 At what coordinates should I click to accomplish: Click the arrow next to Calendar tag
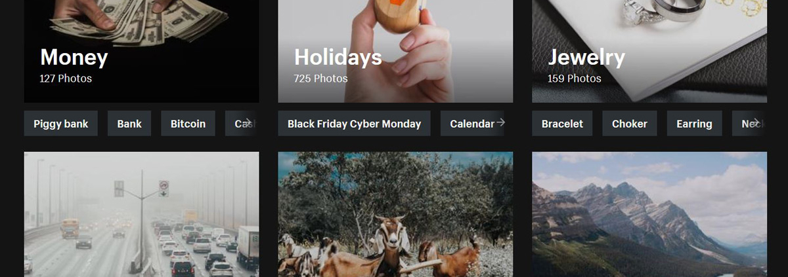(x=500, y=122)
